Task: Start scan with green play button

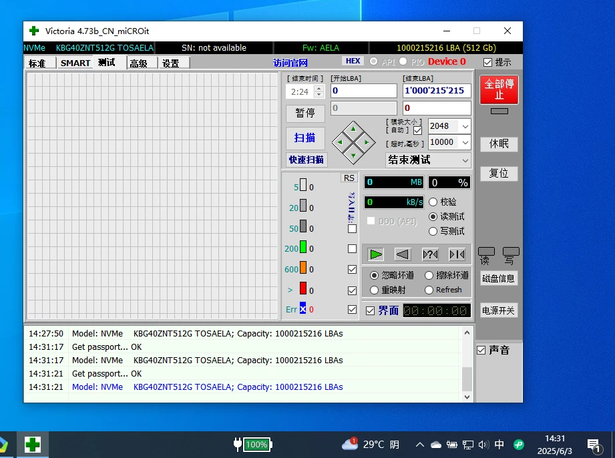Action: click(x=375, y=254)
